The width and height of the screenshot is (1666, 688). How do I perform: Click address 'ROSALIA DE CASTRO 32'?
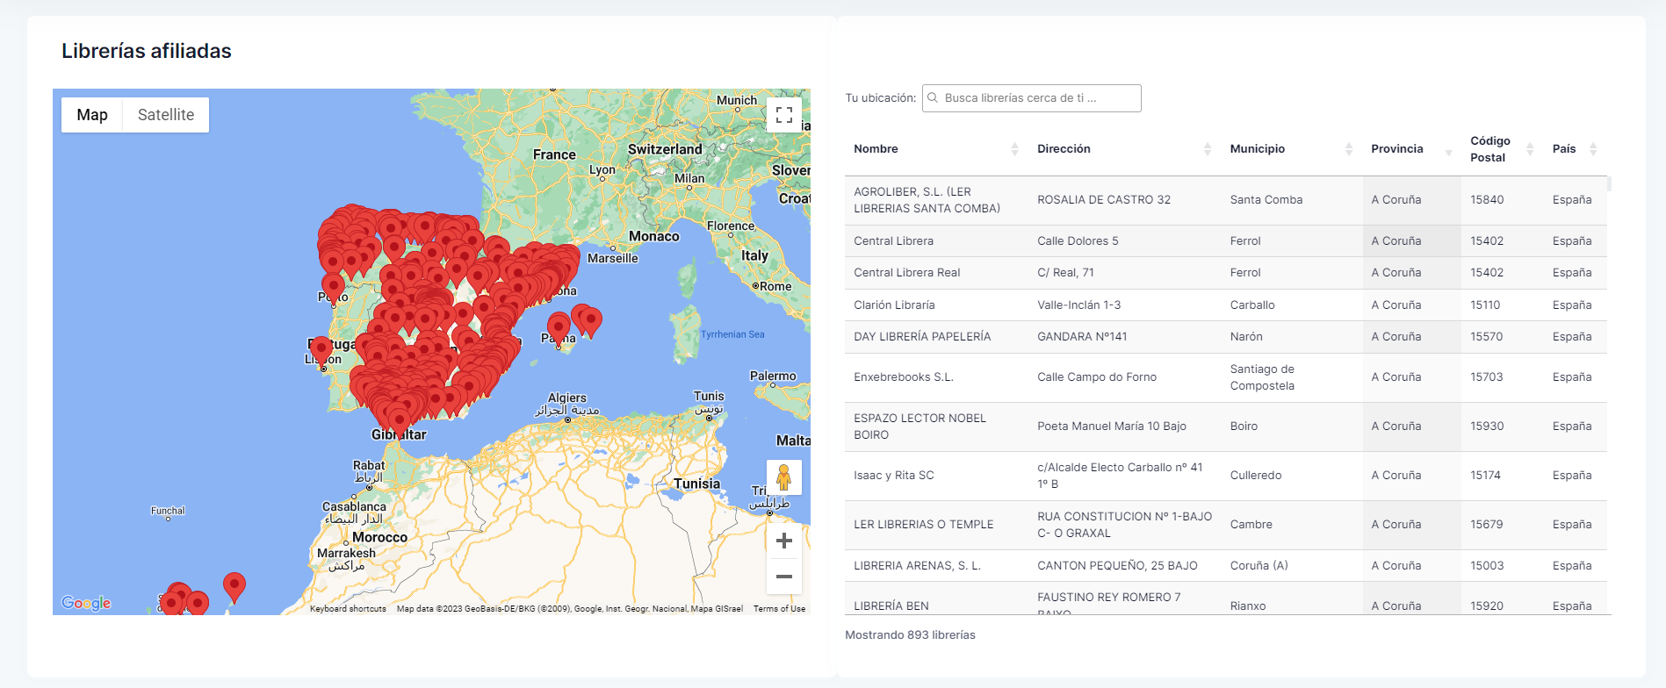click(1104, 200)
